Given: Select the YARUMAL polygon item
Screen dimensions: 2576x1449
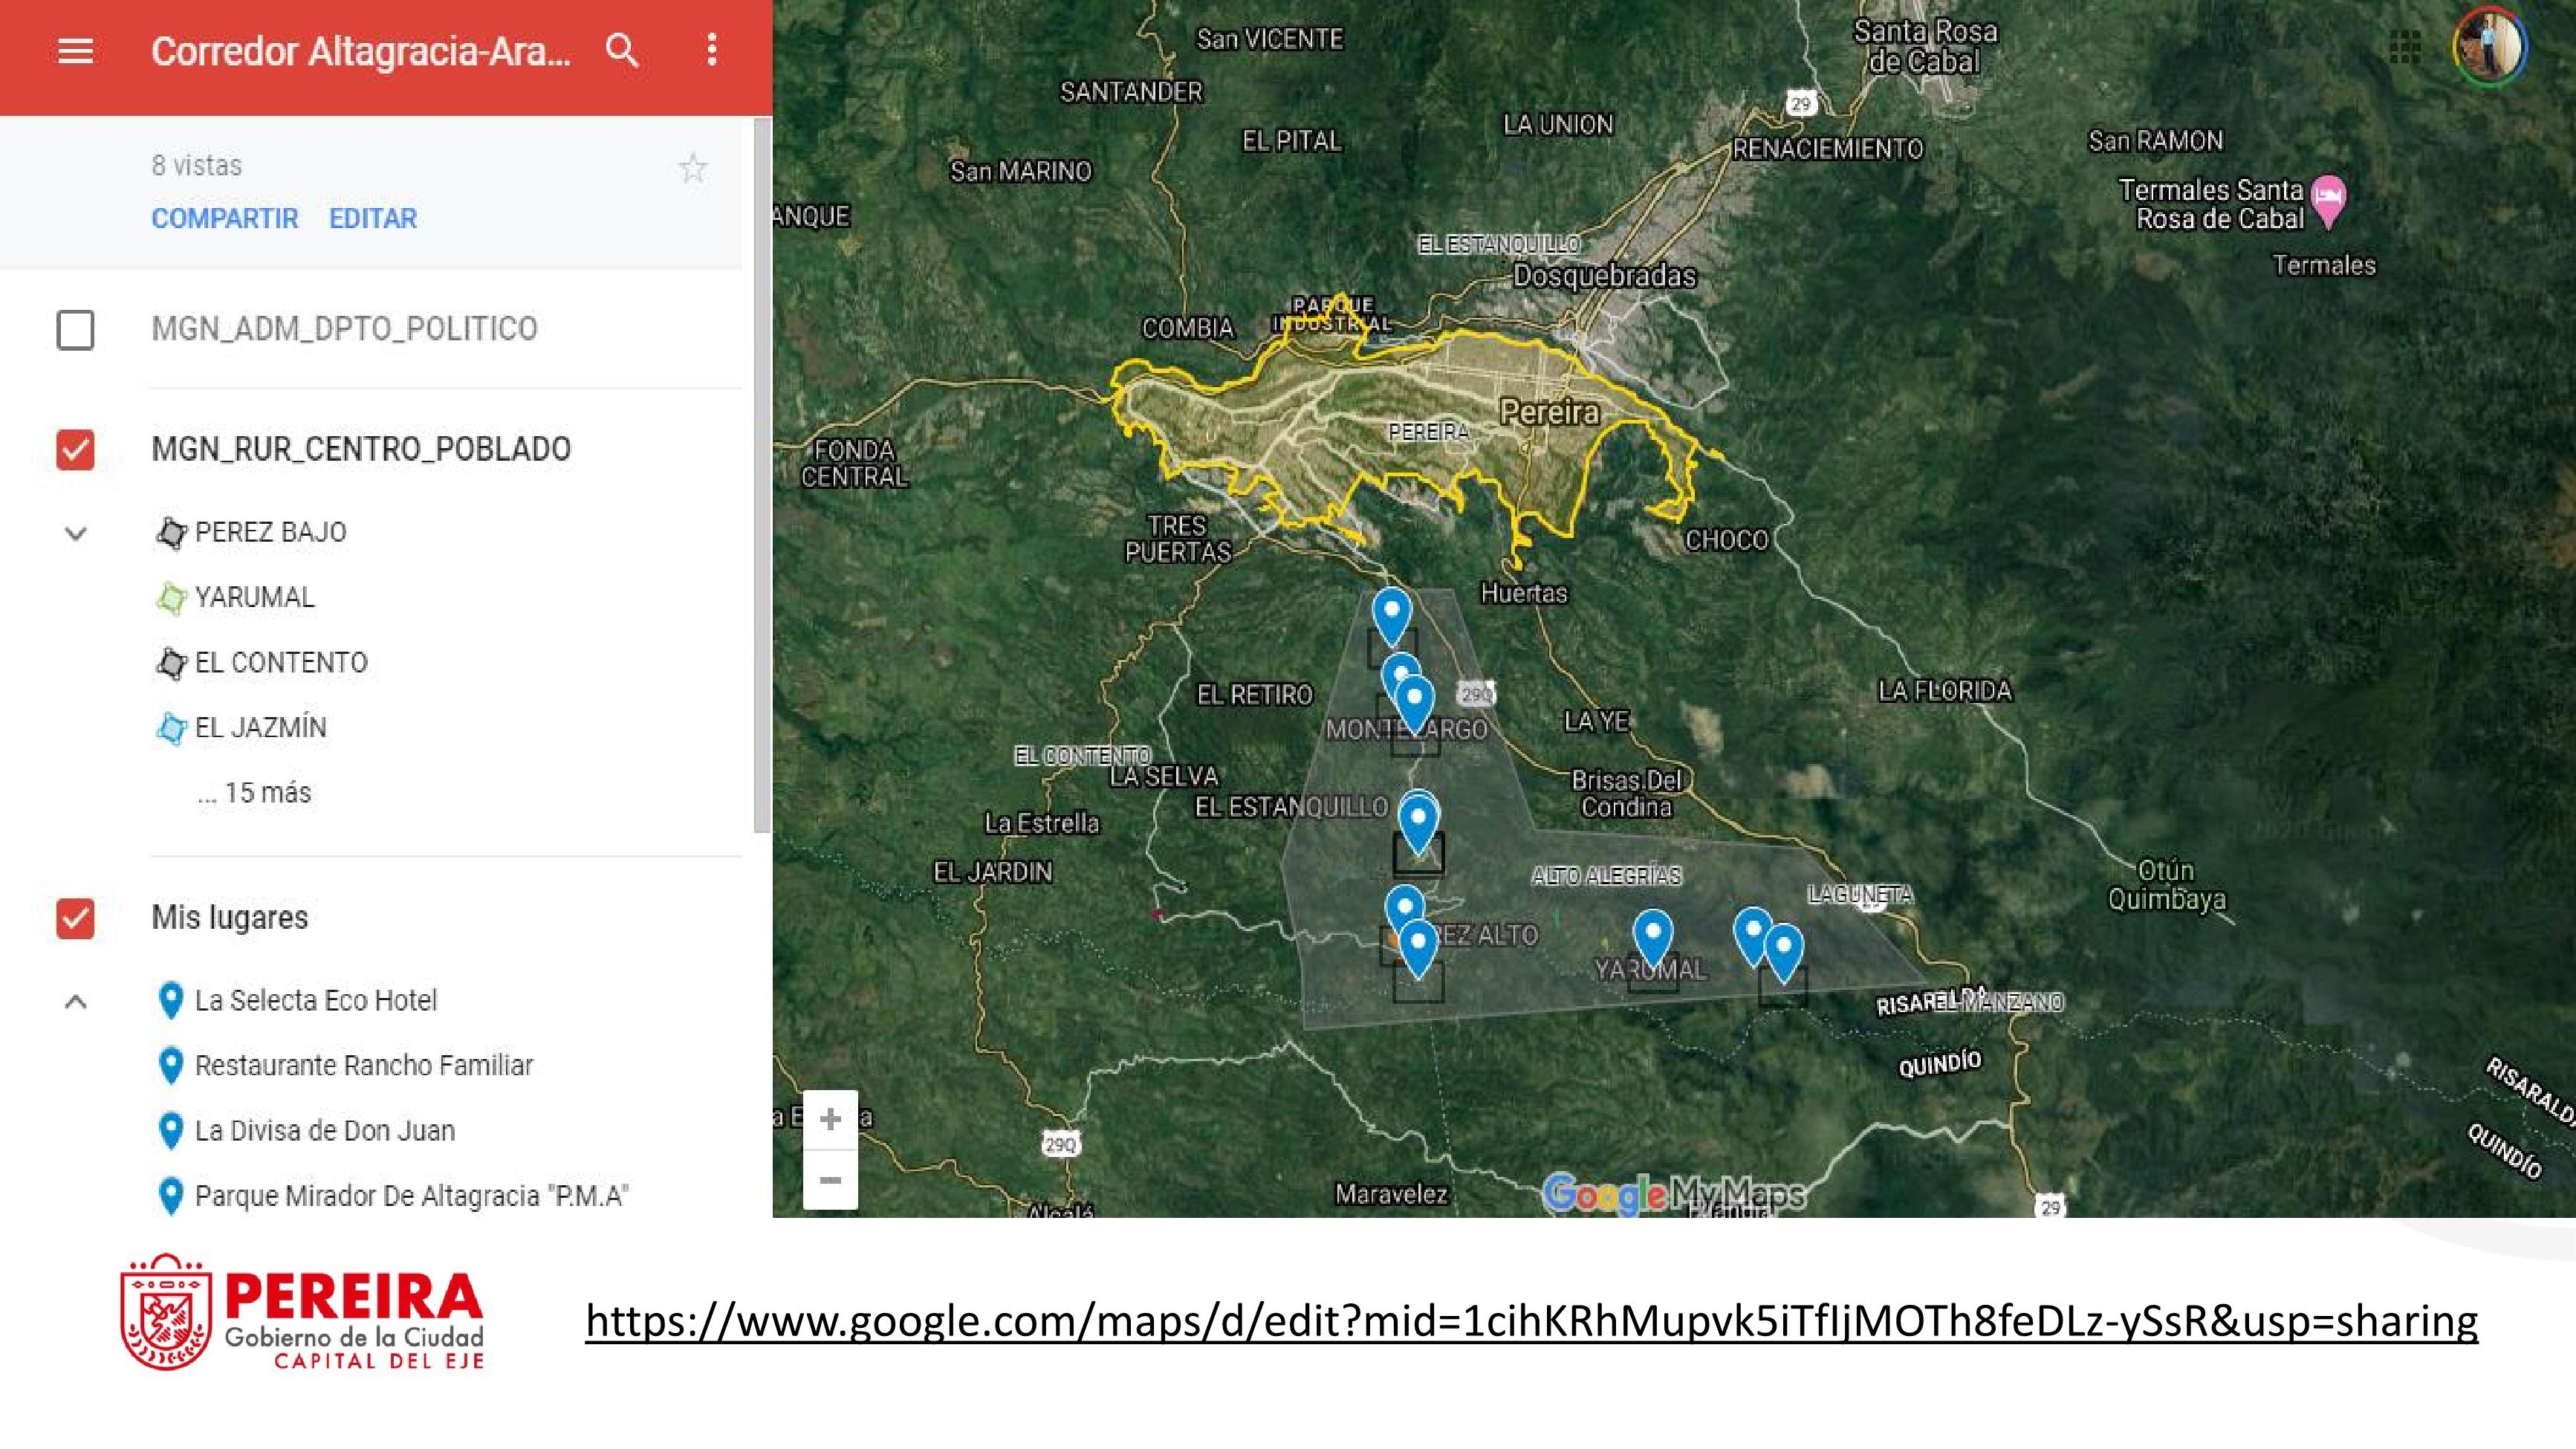Looking at the screenshot, I should (254, 597).
